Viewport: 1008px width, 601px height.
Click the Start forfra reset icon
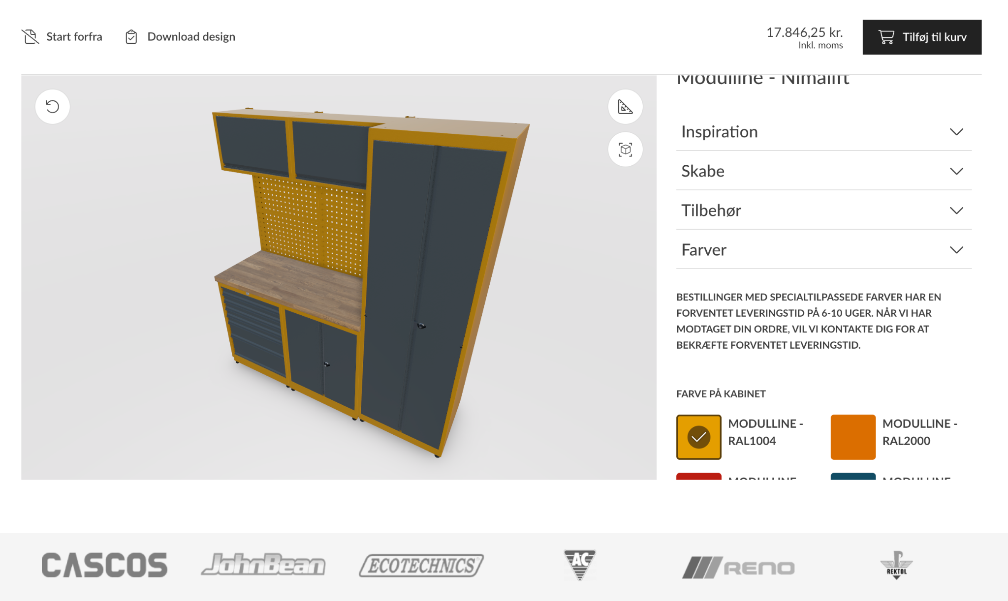point(30,37)
